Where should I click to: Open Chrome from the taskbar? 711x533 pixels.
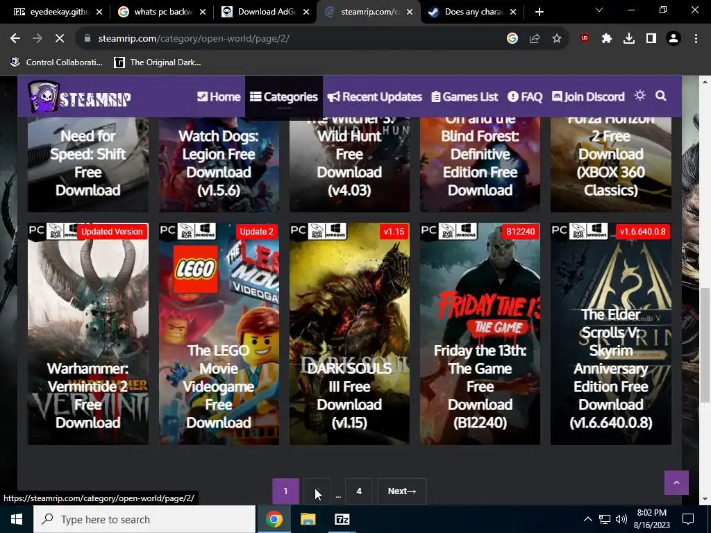point(274,519)
